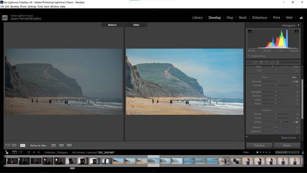
Task: Select the Radial Filter tool icon
Action: pyautogui.click(x=272, y=62)
